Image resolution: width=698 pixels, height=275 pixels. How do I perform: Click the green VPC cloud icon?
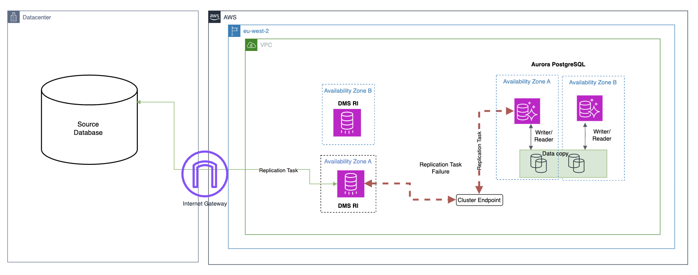(x=251, y=45)
